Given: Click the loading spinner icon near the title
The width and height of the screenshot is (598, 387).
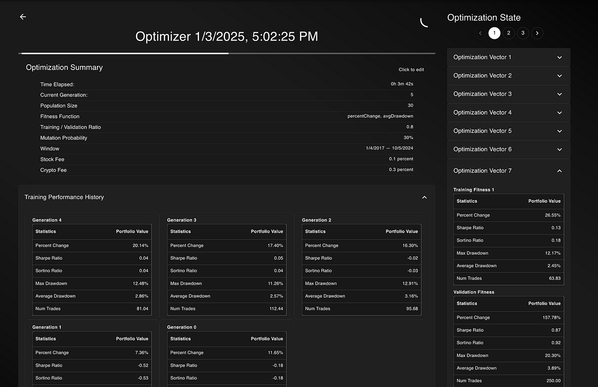Looking at the screenshot, I should click(424, 22).
